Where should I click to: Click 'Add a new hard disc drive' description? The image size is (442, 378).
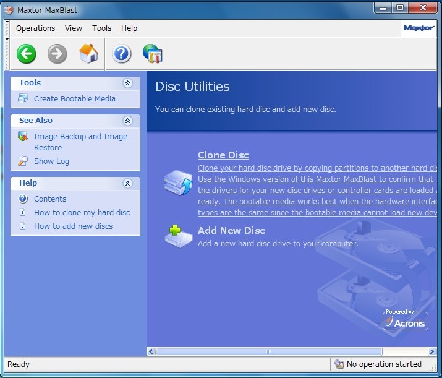(278, 244)
